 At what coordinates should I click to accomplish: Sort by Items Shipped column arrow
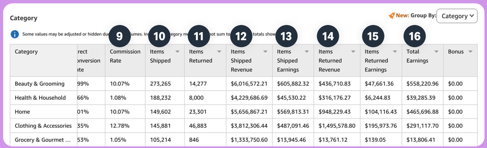pos(177,52)
